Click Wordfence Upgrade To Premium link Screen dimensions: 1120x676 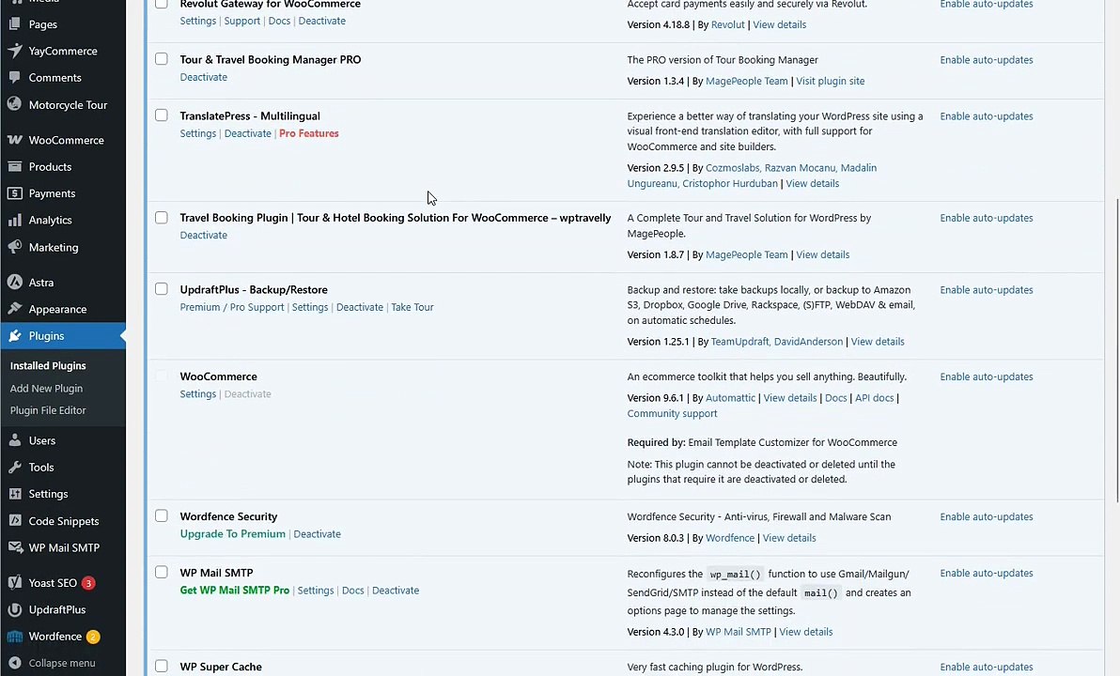pyautogui.click(x=233, y=534)
